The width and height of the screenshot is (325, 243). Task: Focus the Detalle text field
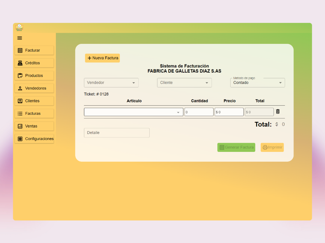click(x=116, y=133)
